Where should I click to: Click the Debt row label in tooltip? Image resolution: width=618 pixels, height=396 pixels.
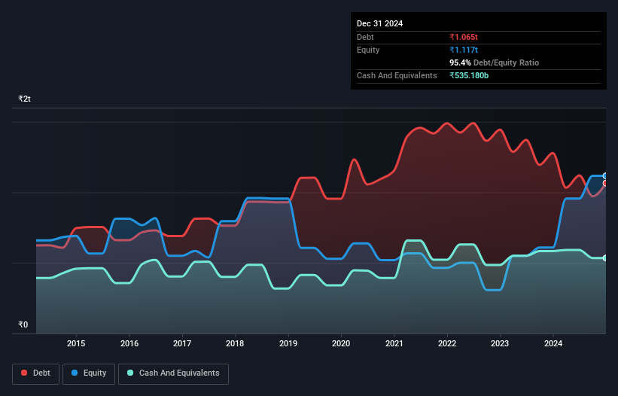pos(365,37)
